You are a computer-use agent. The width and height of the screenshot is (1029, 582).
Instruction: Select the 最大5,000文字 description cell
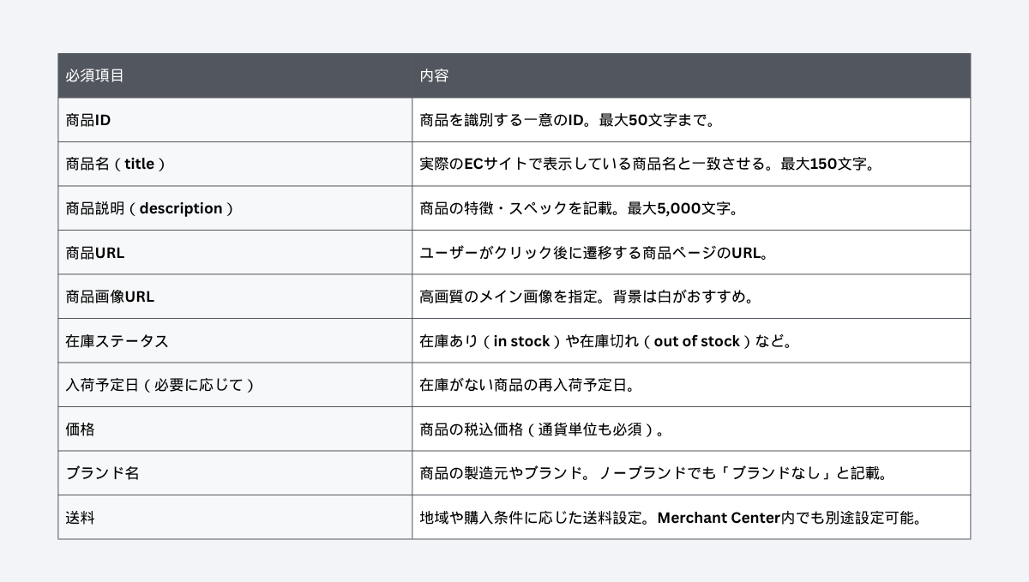(691, 208)
